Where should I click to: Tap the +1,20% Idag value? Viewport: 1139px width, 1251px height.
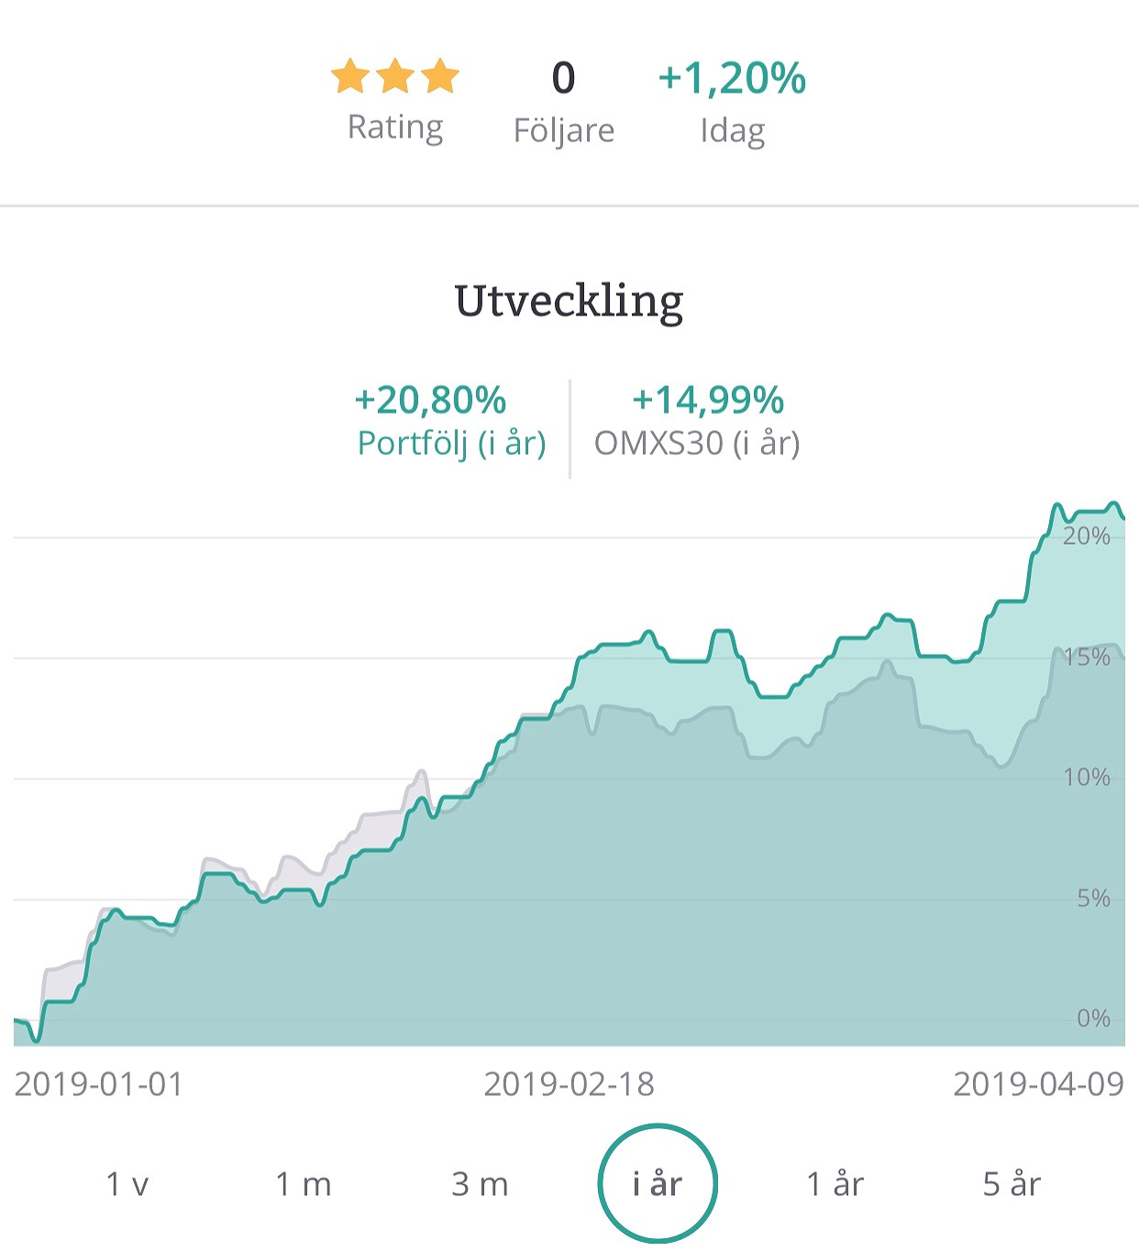pyautogui.click(x=732, y=79)
